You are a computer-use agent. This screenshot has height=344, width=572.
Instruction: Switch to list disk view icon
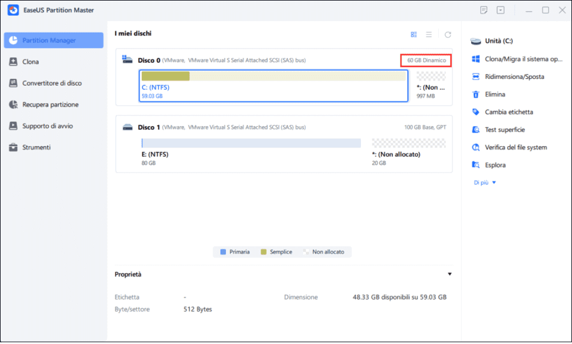point(428,34)
